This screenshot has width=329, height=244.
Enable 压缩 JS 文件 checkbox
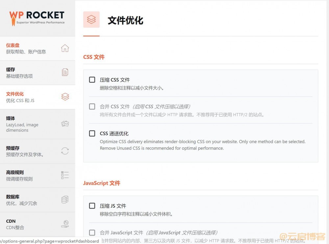pos(92,206)
